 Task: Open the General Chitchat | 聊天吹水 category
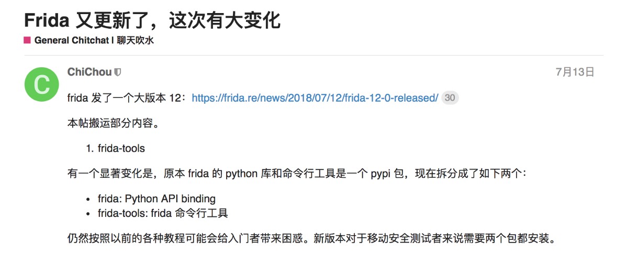[x=94, y=40]
